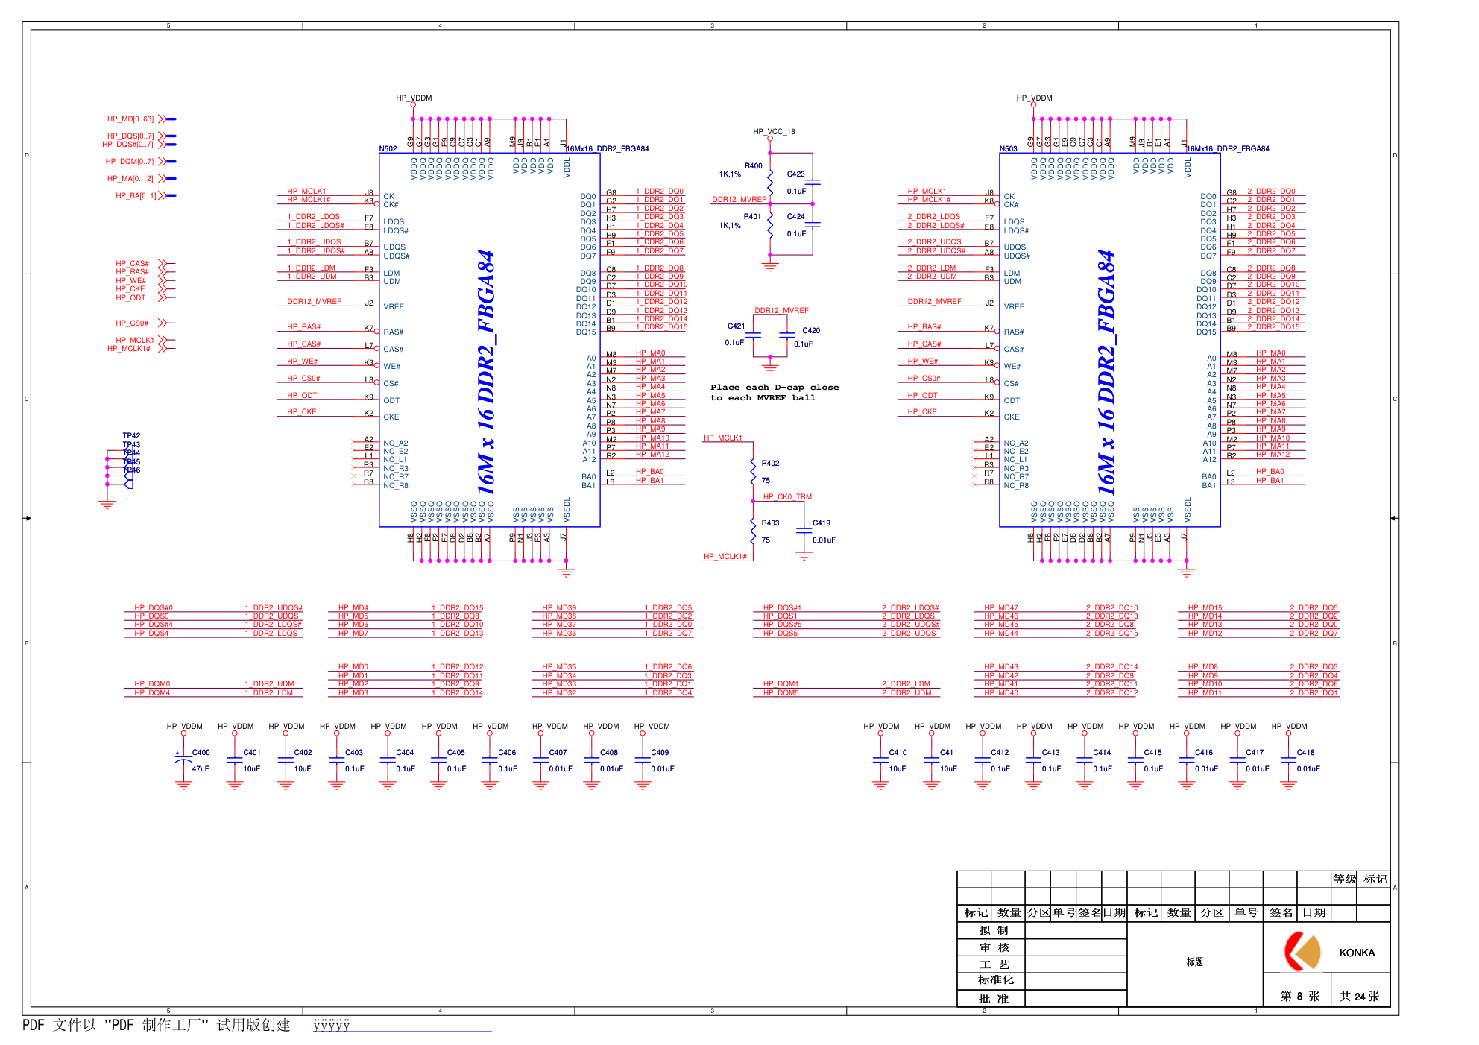Click resistor R400 symbol

click(x=770, y=182)
